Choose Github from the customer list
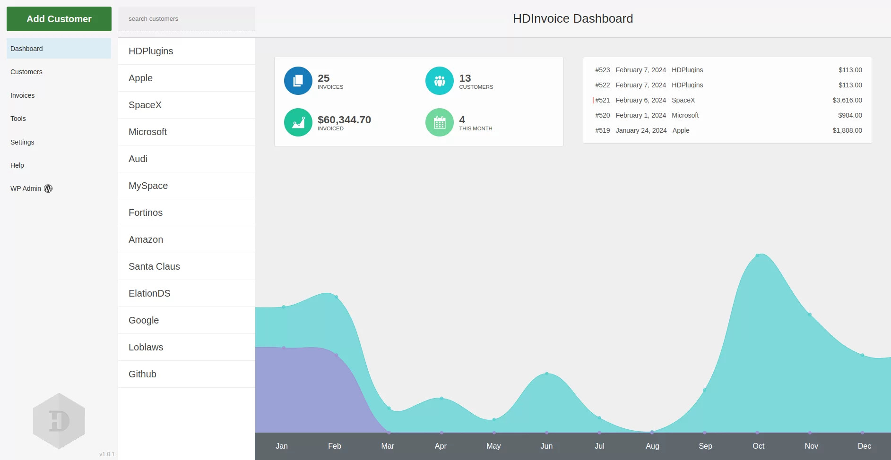The image size is (891, 460). point(142,374)
